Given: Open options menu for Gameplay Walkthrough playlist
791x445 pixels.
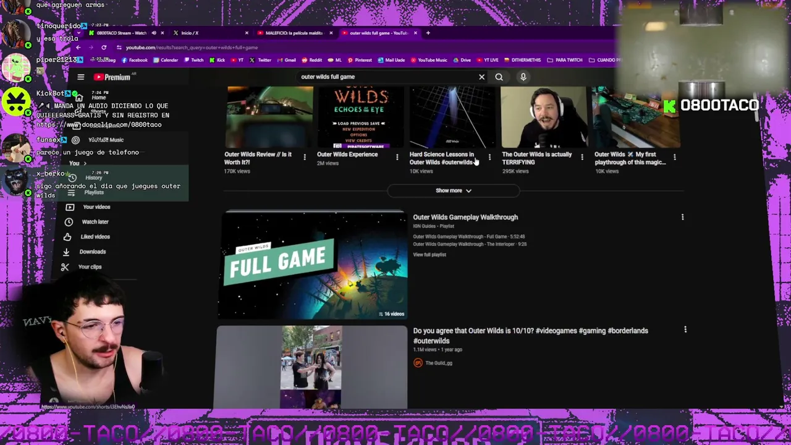Looking at the screenshot, I should [x=682, y=217].
